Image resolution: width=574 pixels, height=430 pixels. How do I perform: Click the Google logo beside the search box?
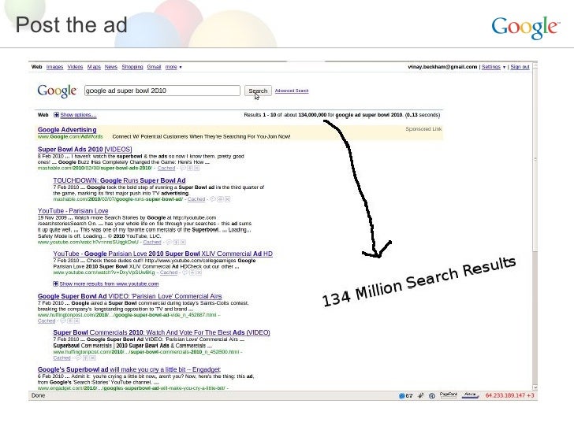point(57,91)
